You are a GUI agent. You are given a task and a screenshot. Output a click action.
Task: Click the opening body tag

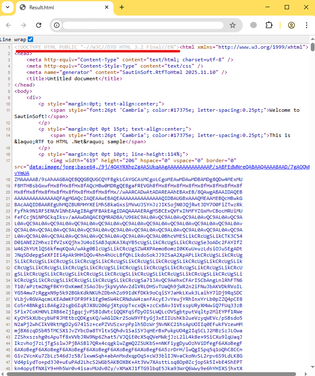pos(23,91)
